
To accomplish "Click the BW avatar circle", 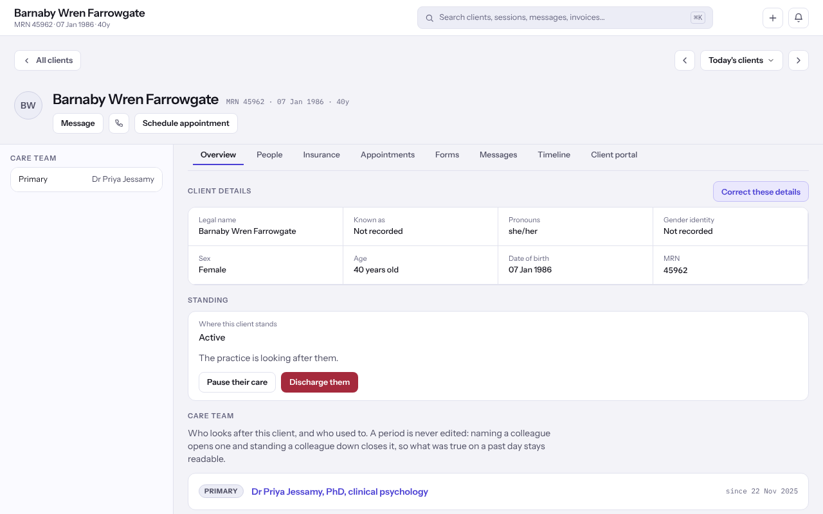I will [x=28, y=105].
